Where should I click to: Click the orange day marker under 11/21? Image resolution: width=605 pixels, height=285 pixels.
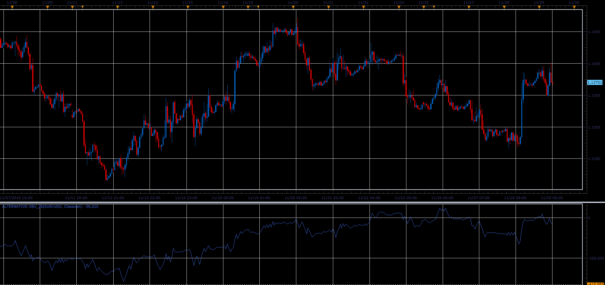pos(328,7)
